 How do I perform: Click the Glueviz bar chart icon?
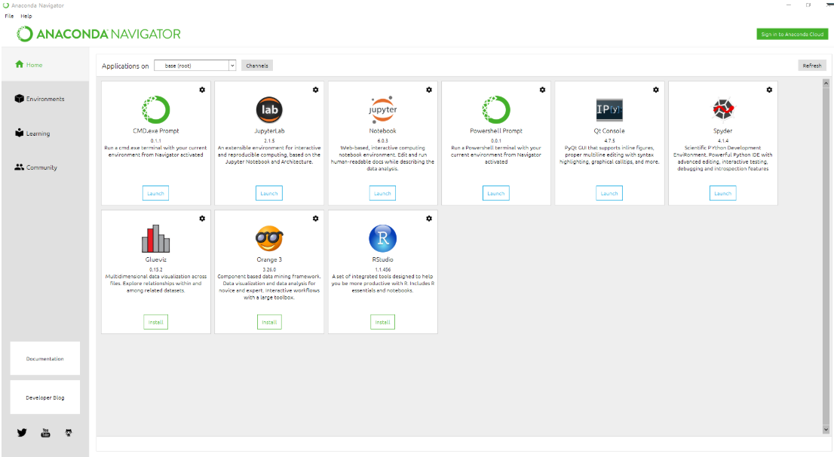[x=156, y=238]
